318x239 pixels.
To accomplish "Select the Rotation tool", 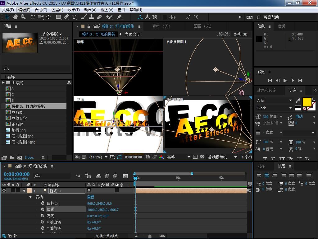I will coord(33,17).
